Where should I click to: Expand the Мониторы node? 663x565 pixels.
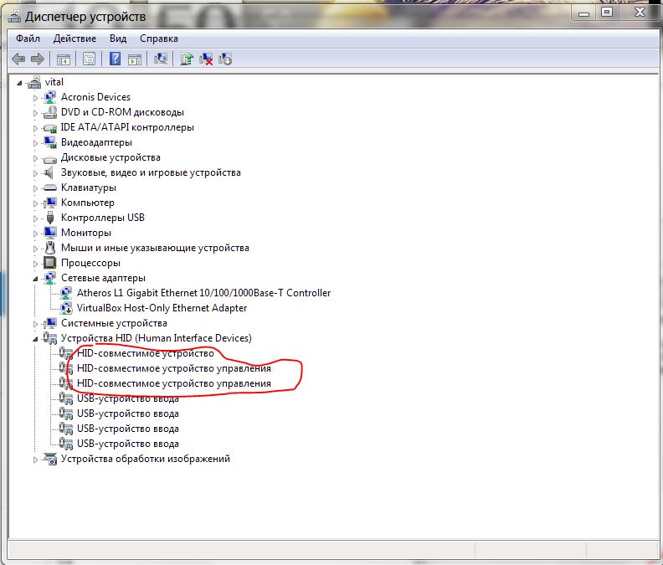pyautogui.click(x=35, y=234)
